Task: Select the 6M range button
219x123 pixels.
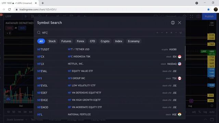Action: (x=30, y=112)
